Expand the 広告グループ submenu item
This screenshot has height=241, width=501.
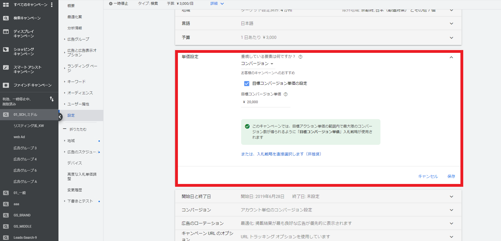tap(78, 39)
